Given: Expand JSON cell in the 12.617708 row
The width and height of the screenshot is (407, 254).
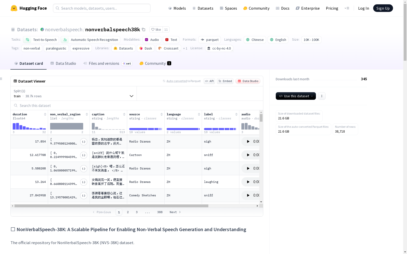Looking at the screenshot, I should pos(84,155).
